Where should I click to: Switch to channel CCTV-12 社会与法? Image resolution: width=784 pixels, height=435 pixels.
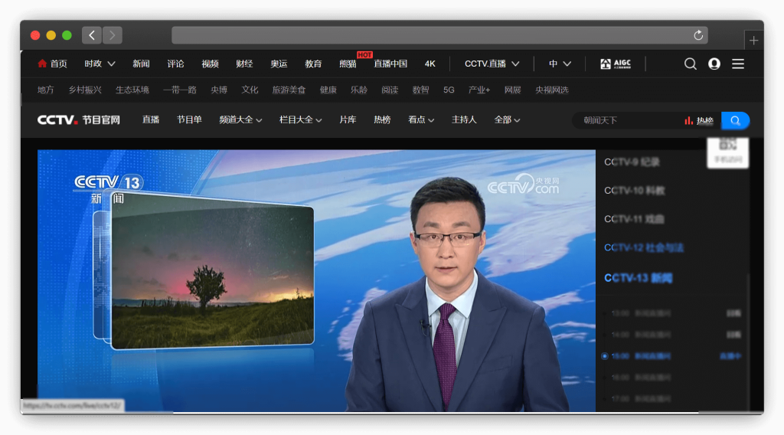click(x=643, y=247)
